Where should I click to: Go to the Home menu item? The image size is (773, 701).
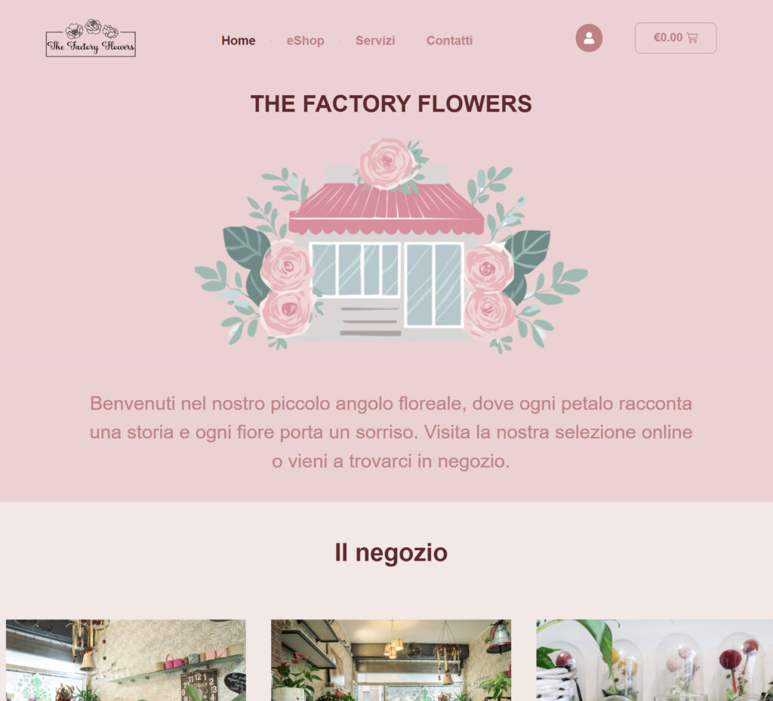tap(238, 41)
